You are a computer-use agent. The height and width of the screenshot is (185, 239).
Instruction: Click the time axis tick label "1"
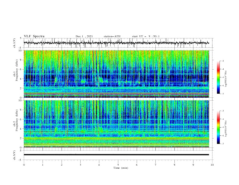point(43,165)
